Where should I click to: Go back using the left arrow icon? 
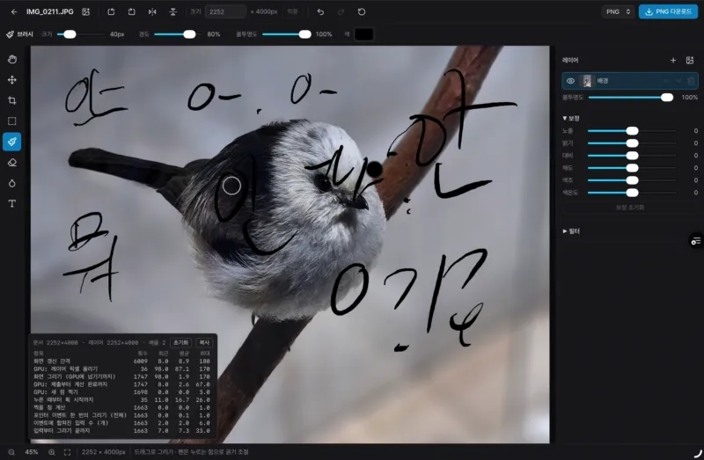click(14, 12)
